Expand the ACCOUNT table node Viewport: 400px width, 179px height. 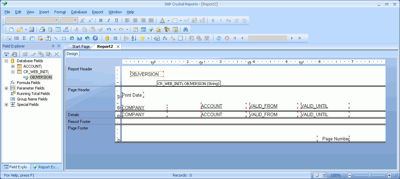coord(13,66)
